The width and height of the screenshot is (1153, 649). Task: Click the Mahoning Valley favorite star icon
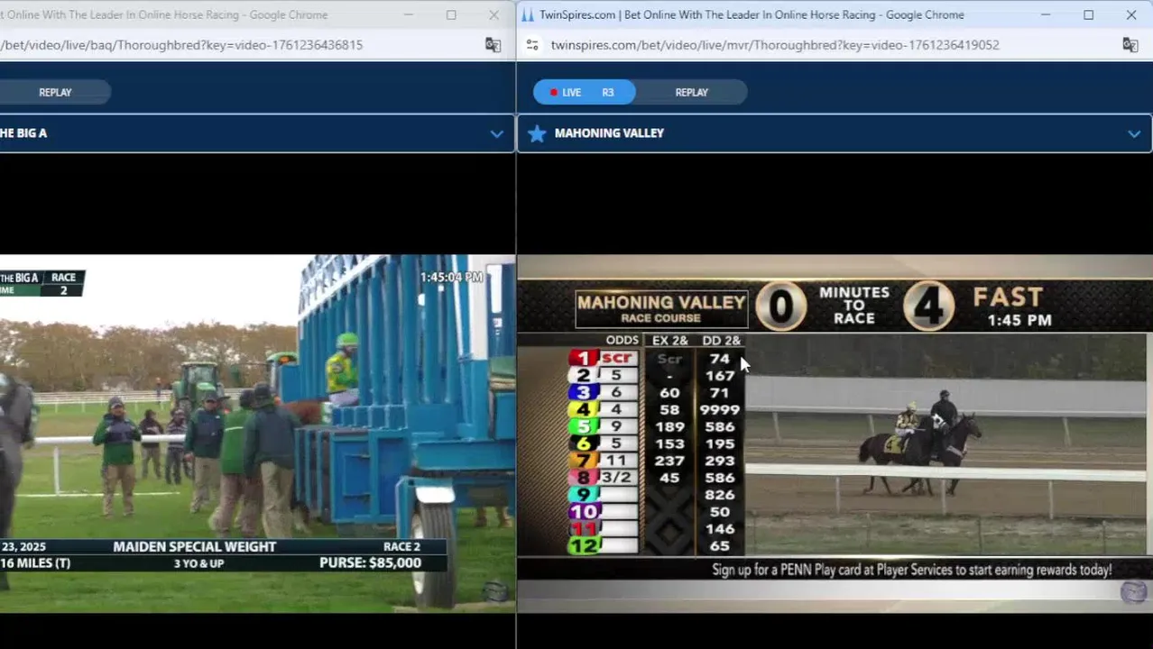(x=537, y=133)
